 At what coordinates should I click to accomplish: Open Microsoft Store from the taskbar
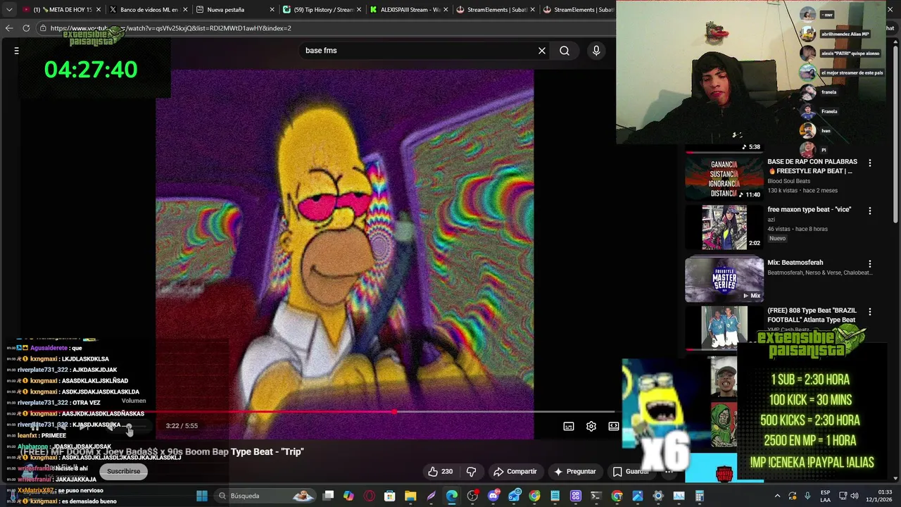tap(390, 496)
